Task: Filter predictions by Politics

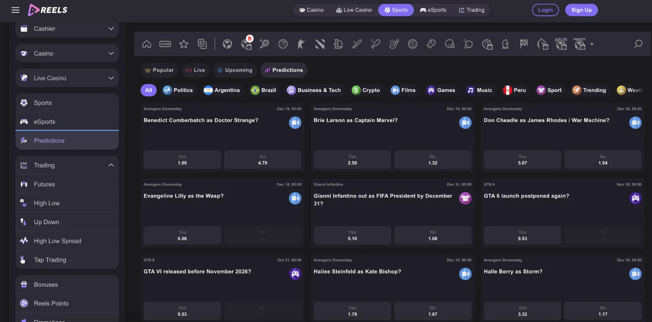Action: click(178, 90)
